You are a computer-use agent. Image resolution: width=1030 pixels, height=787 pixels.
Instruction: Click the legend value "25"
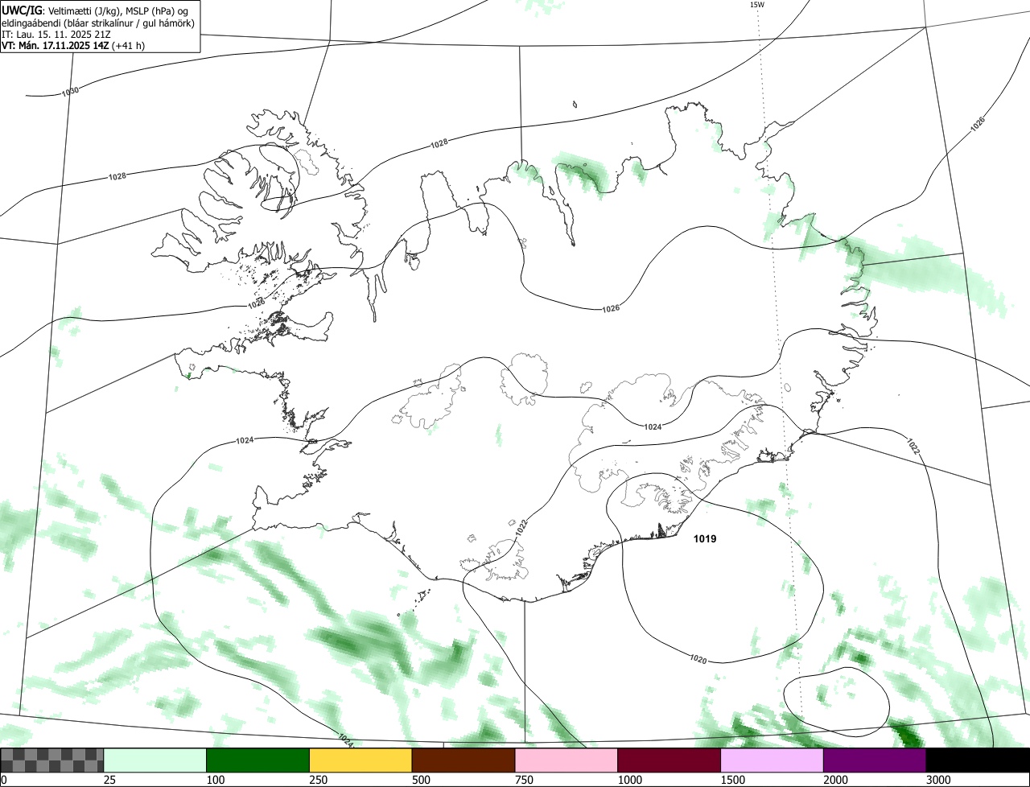110,780
